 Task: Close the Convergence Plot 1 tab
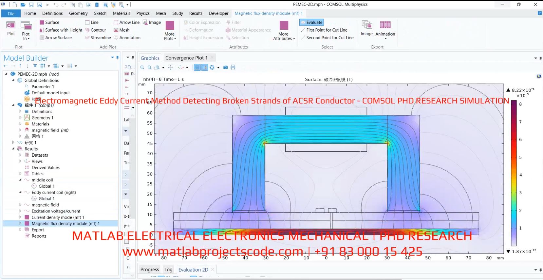click(x=212, y=58)
